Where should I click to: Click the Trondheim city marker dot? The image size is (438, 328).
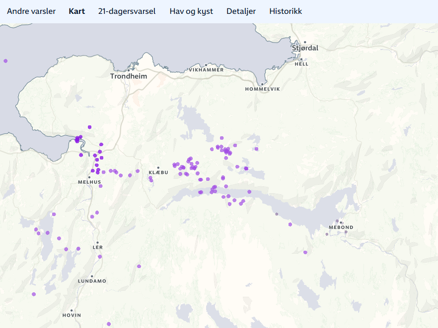pyautogui.click(x=129, y=70)
